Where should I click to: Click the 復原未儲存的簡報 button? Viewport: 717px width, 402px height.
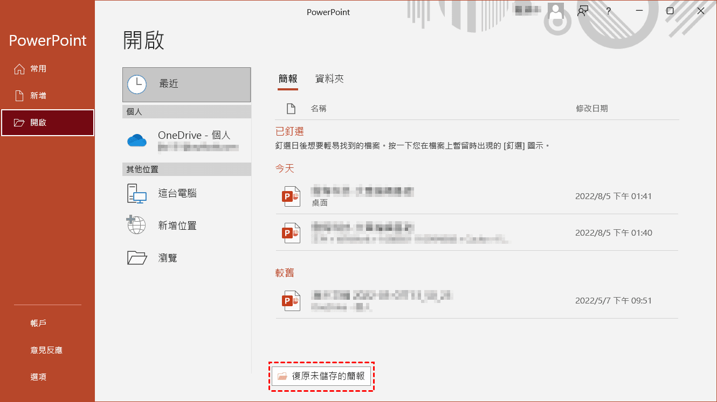[321, 376]
